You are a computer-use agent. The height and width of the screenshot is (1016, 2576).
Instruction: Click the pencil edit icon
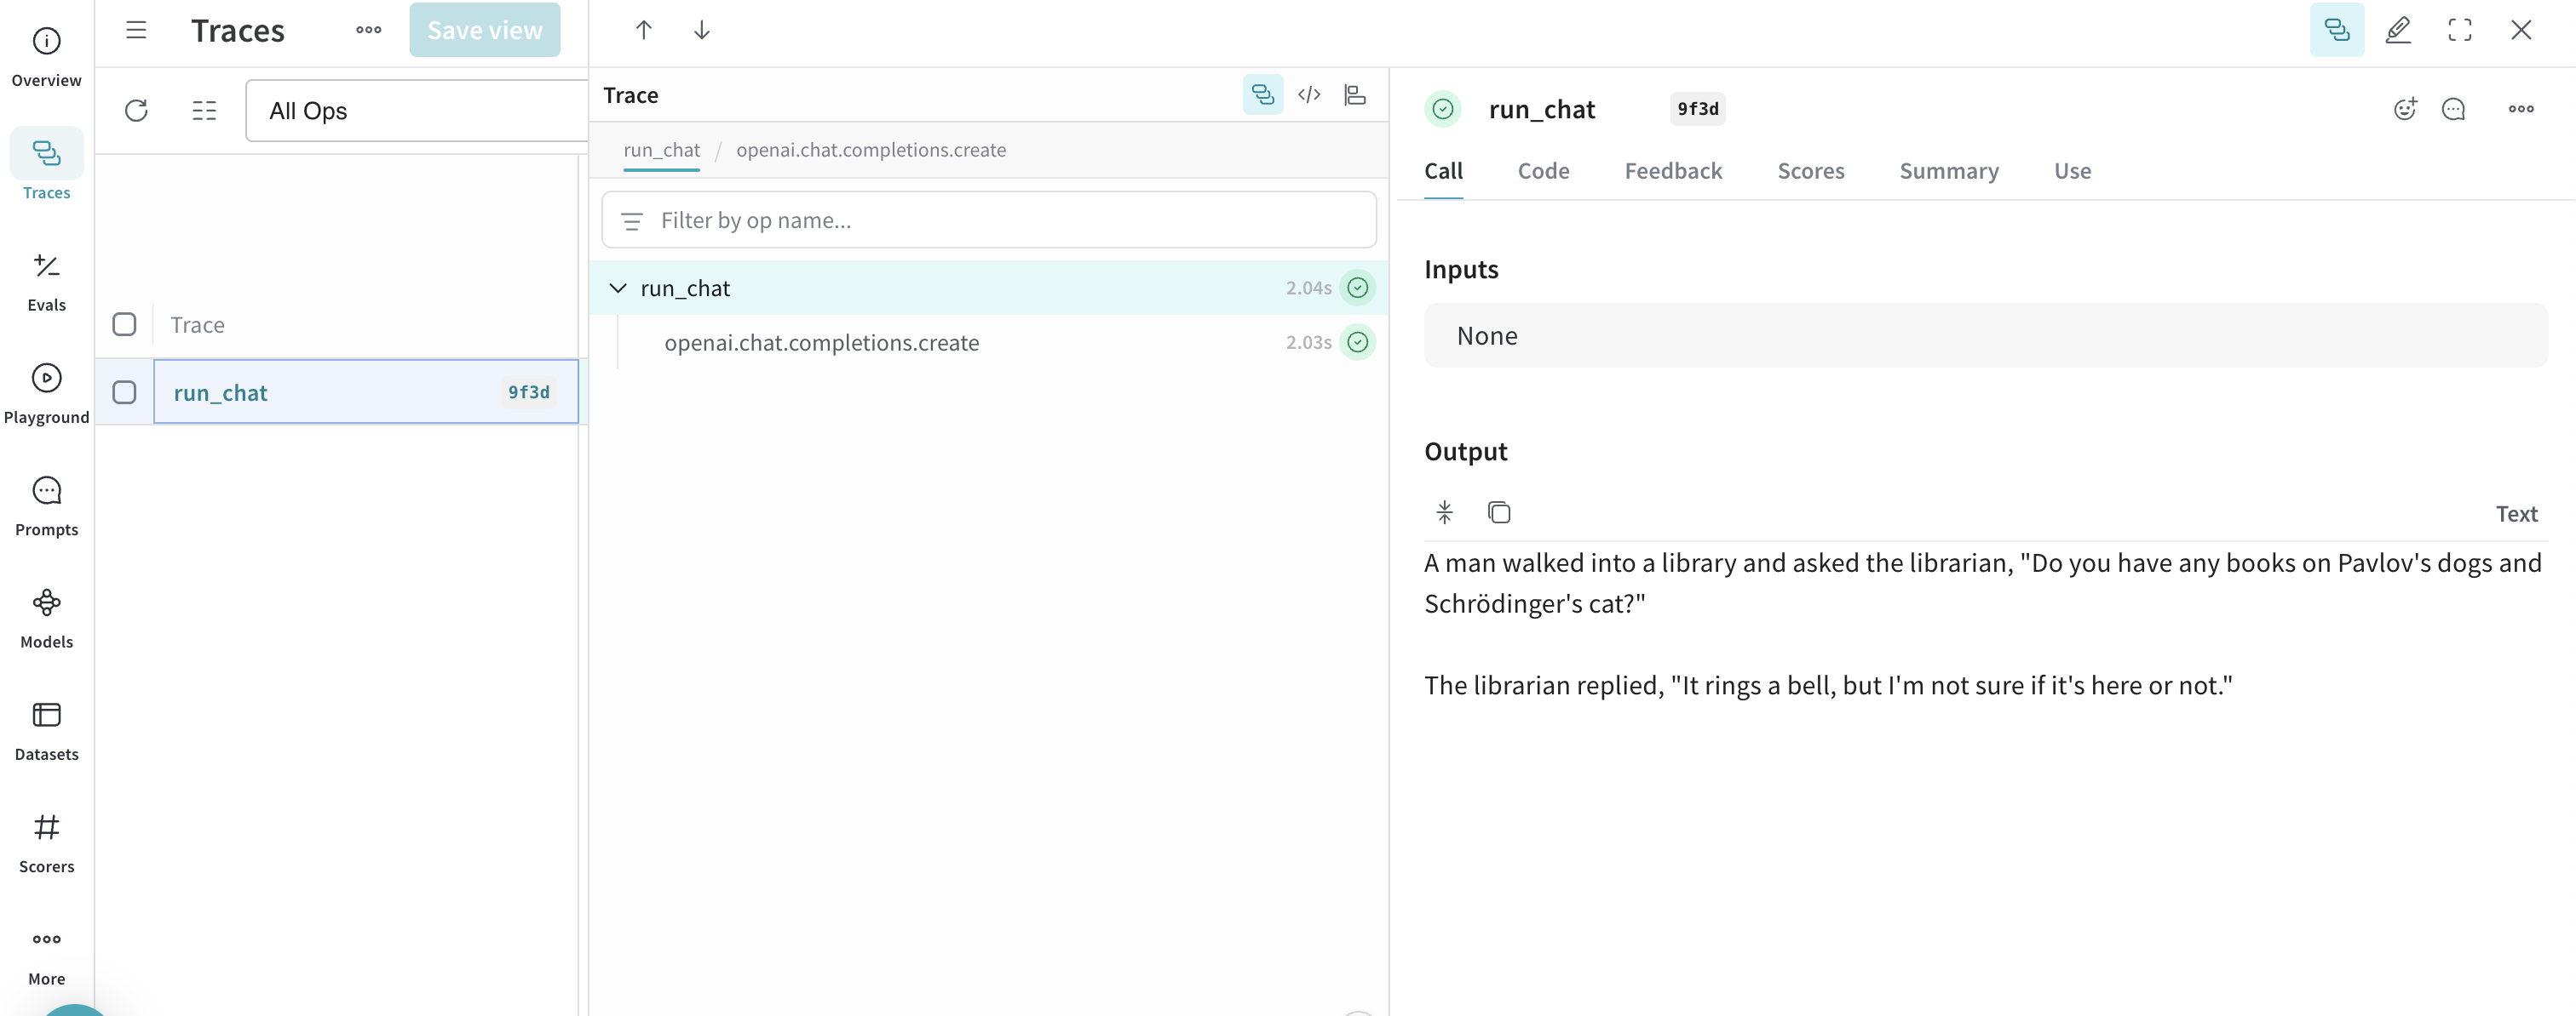(x=2397, y=30)
